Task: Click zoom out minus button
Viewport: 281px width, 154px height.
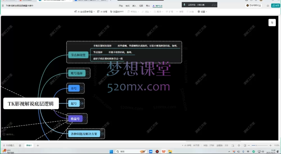Action: click(249, 145)
